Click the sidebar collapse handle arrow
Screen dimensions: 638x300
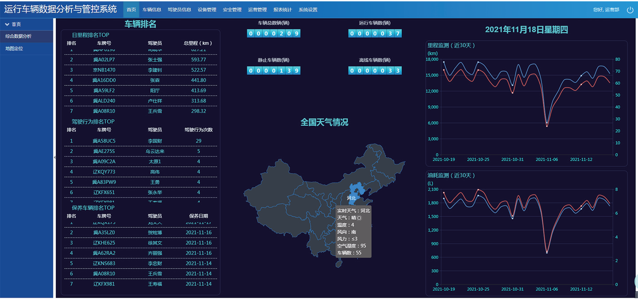click(54, 158)
